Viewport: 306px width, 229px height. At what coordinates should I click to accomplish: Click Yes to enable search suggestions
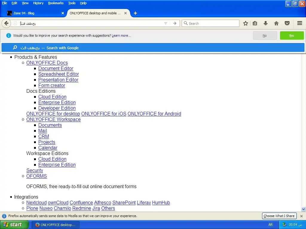coord(292,36)
